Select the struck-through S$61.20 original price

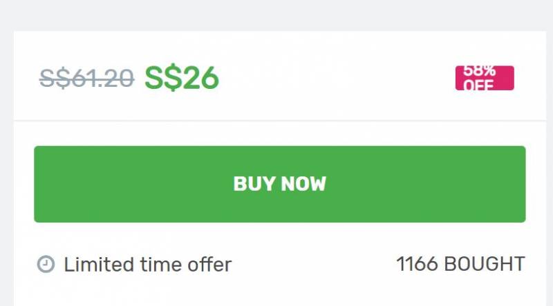pyautogui.click(x=86, y=79)
